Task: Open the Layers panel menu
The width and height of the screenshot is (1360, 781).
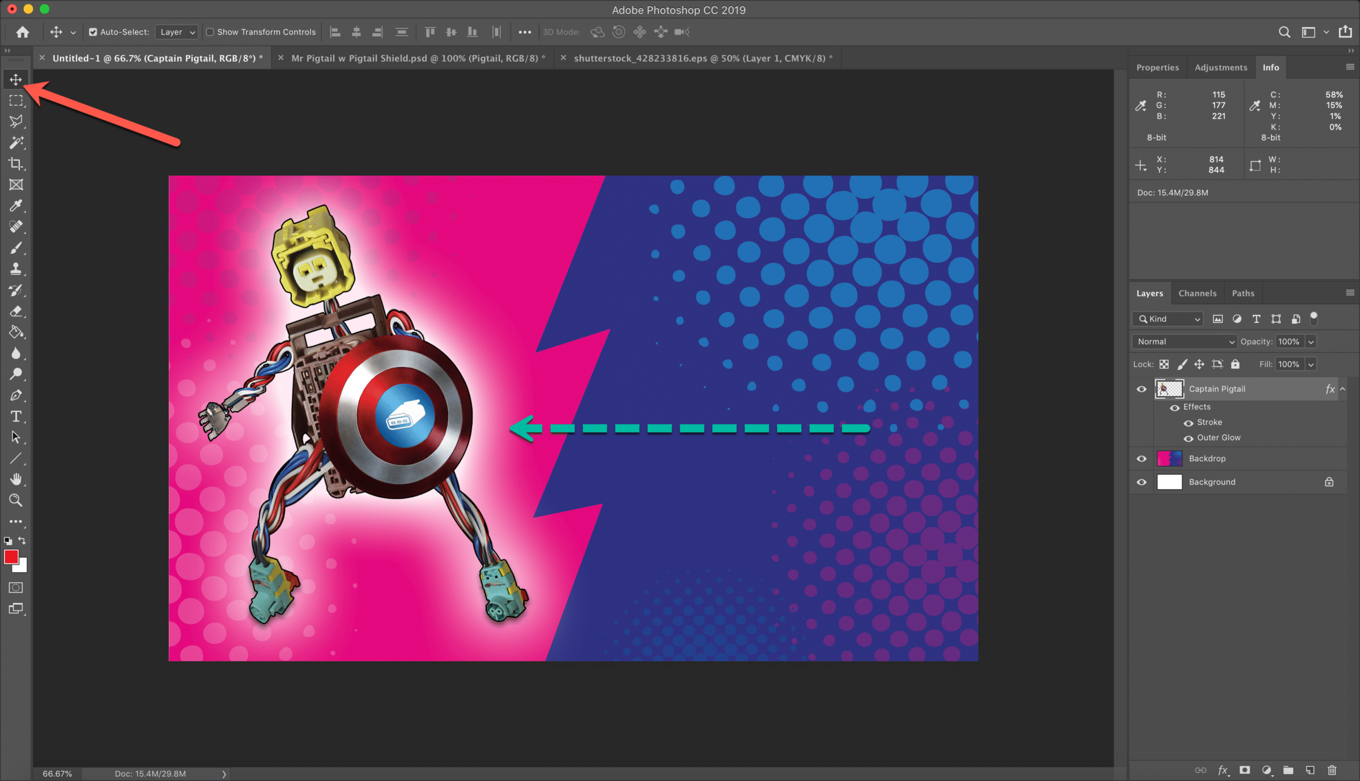Action: click(1350, 293)
